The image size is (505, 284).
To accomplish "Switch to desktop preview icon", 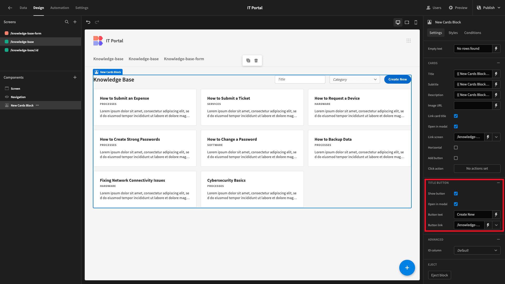I will 398,22.
